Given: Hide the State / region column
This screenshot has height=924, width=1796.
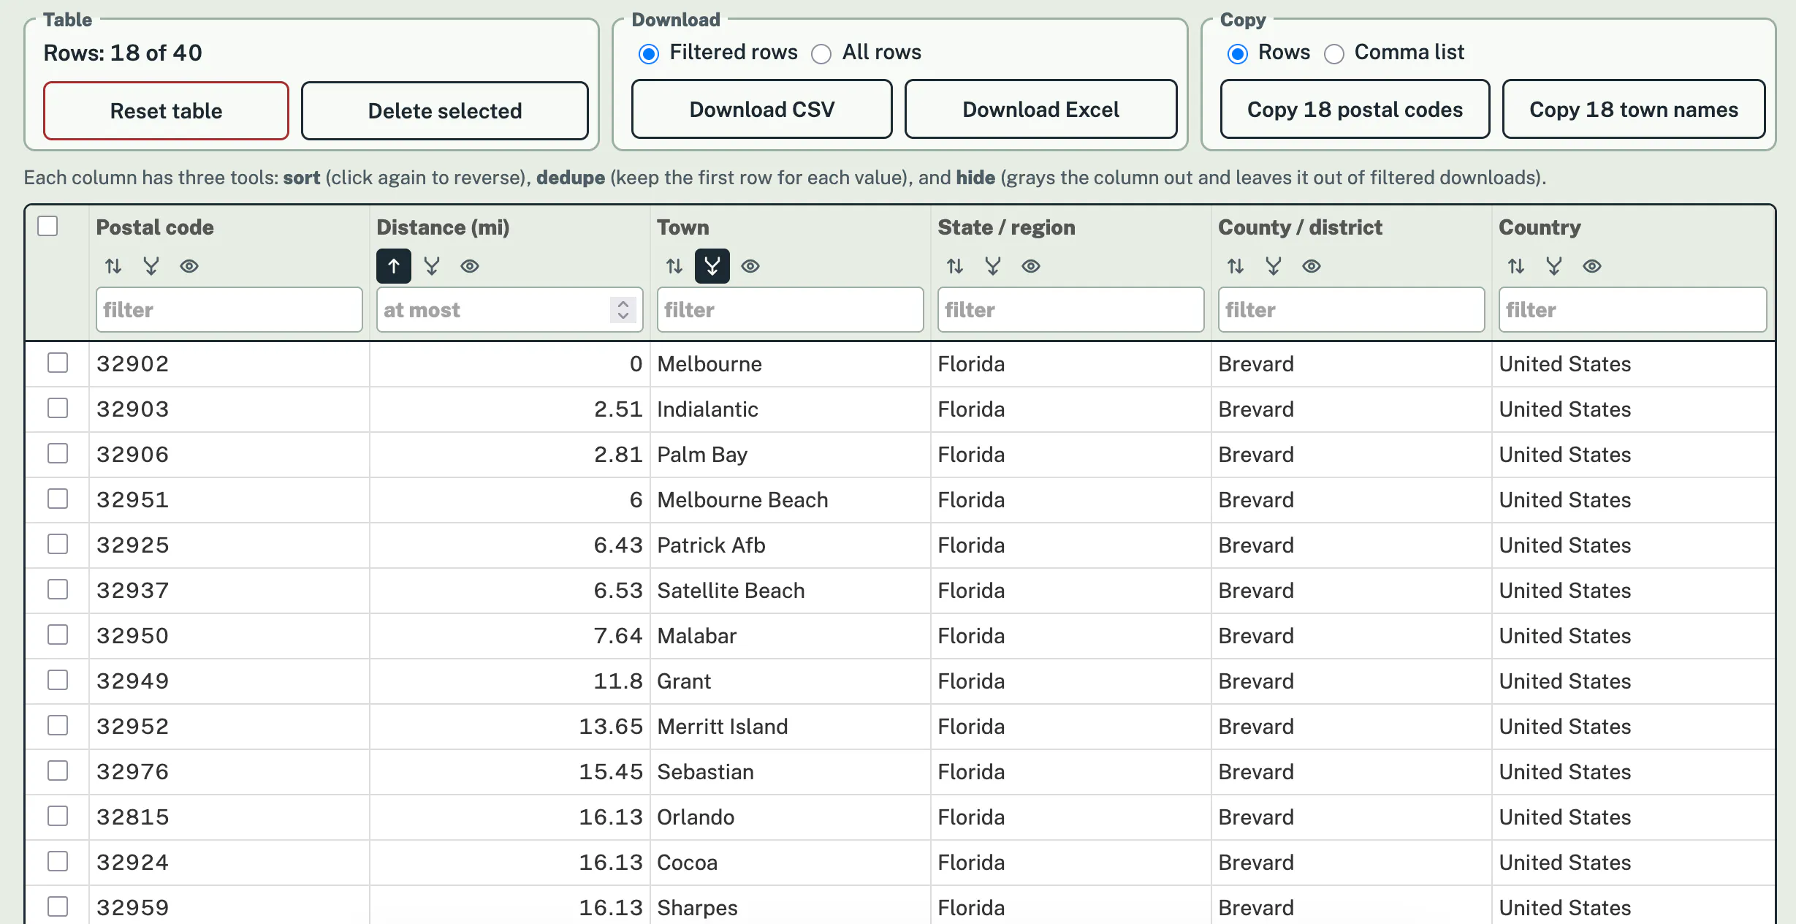Looking at the screenshot, I should point(1031,266).
